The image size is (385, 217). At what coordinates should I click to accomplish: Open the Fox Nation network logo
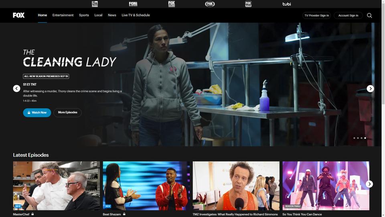point(171,4)
